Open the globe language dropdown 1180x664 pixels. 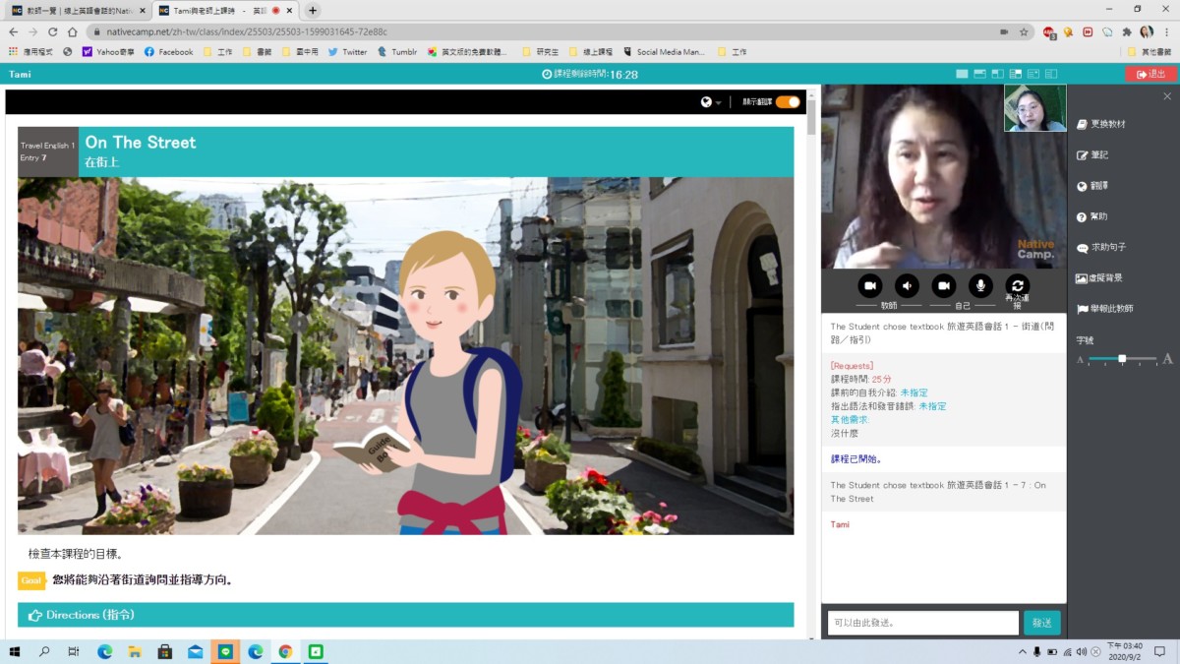[x=710, y=102]
